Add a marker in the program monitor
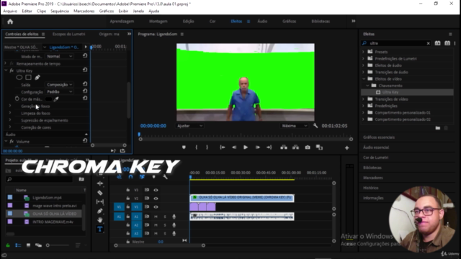This screenshot has width=461, height=259. click(184, 147)
